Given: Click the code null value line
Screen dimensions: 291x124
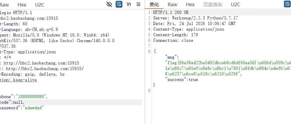Looking at the screenshot, I should 71,102.
